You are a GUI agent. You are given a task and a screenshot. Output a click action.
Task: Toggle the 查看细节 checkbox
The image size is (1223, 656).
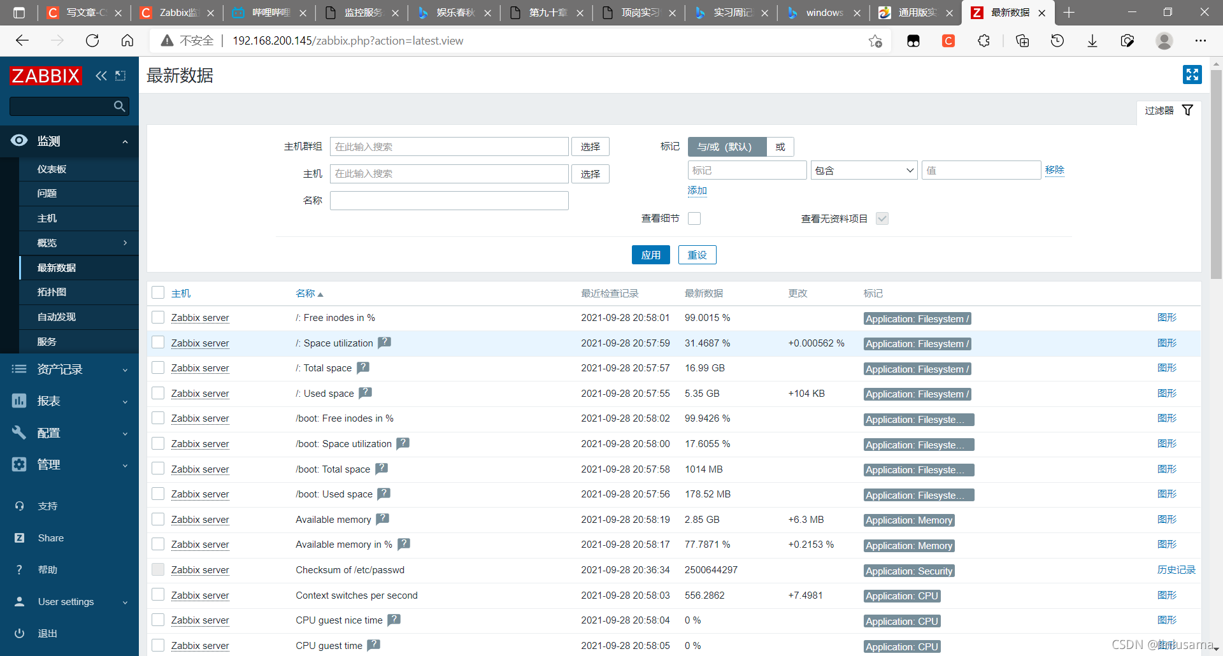coord(694,218)
